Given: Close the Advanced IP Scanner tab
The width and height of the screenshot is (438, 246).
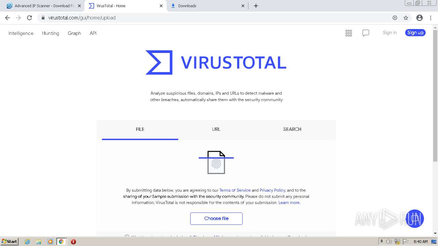Looking at the screenshot, I should click(79, 6).
